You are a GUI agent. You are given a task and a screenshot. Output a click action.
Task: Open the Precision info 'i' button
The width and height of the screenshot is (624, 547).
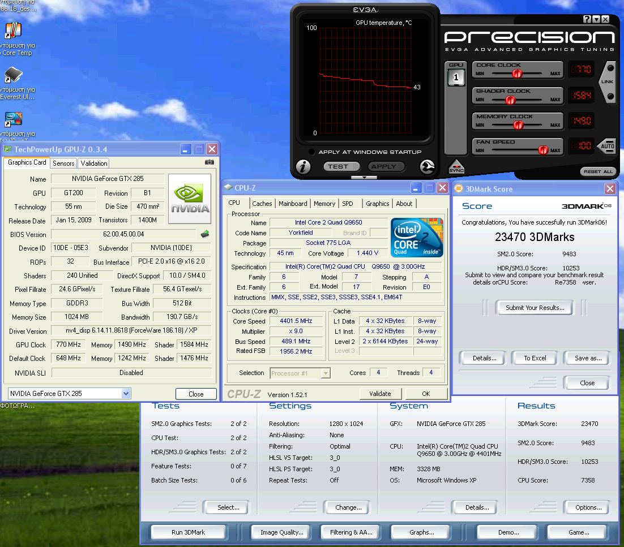pyautogui.click(x=304, y=166)
